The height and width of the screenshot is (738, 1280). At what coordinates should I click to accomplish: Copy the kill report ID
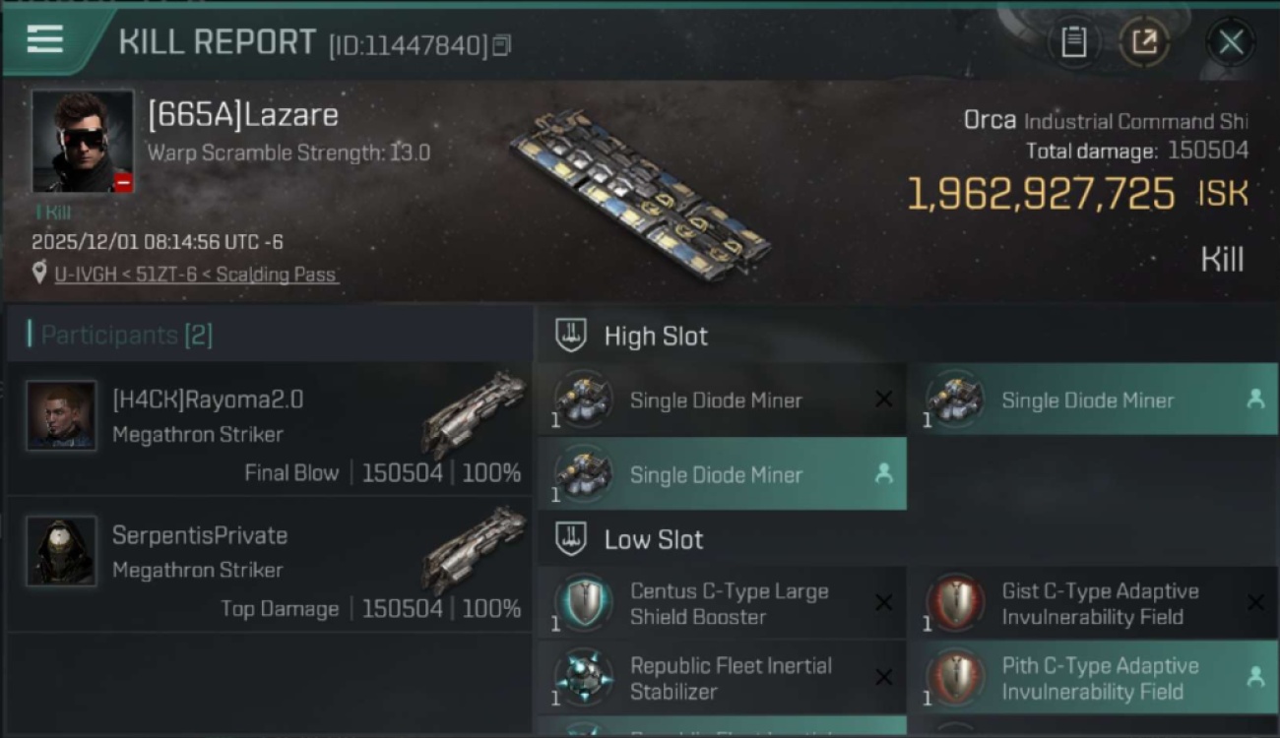(x=502, y=45)
